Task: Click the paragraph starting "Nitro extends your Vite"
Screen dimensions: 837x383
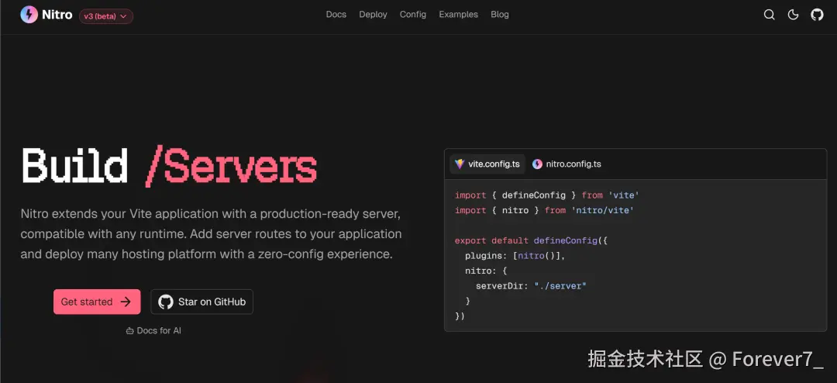Action: 212,234
